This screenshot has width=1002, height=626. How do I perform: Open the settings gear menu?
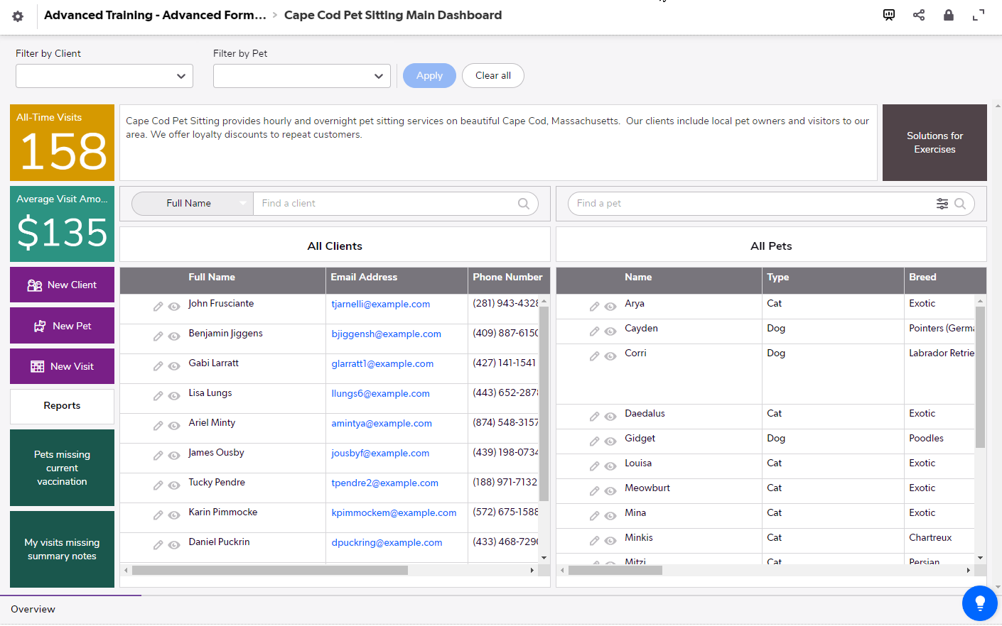point(18,16)
